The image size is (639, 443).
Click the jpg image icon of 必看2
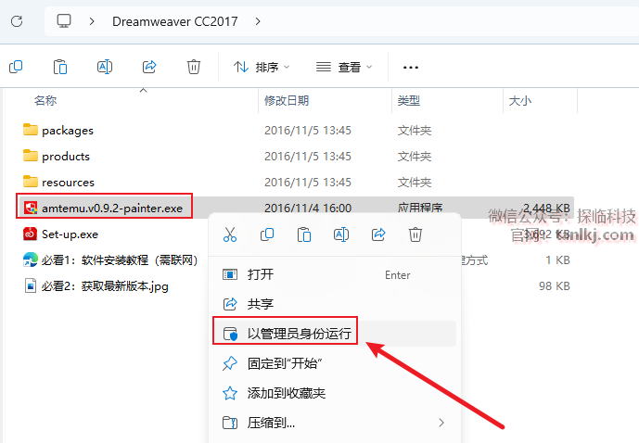point(31,285)
